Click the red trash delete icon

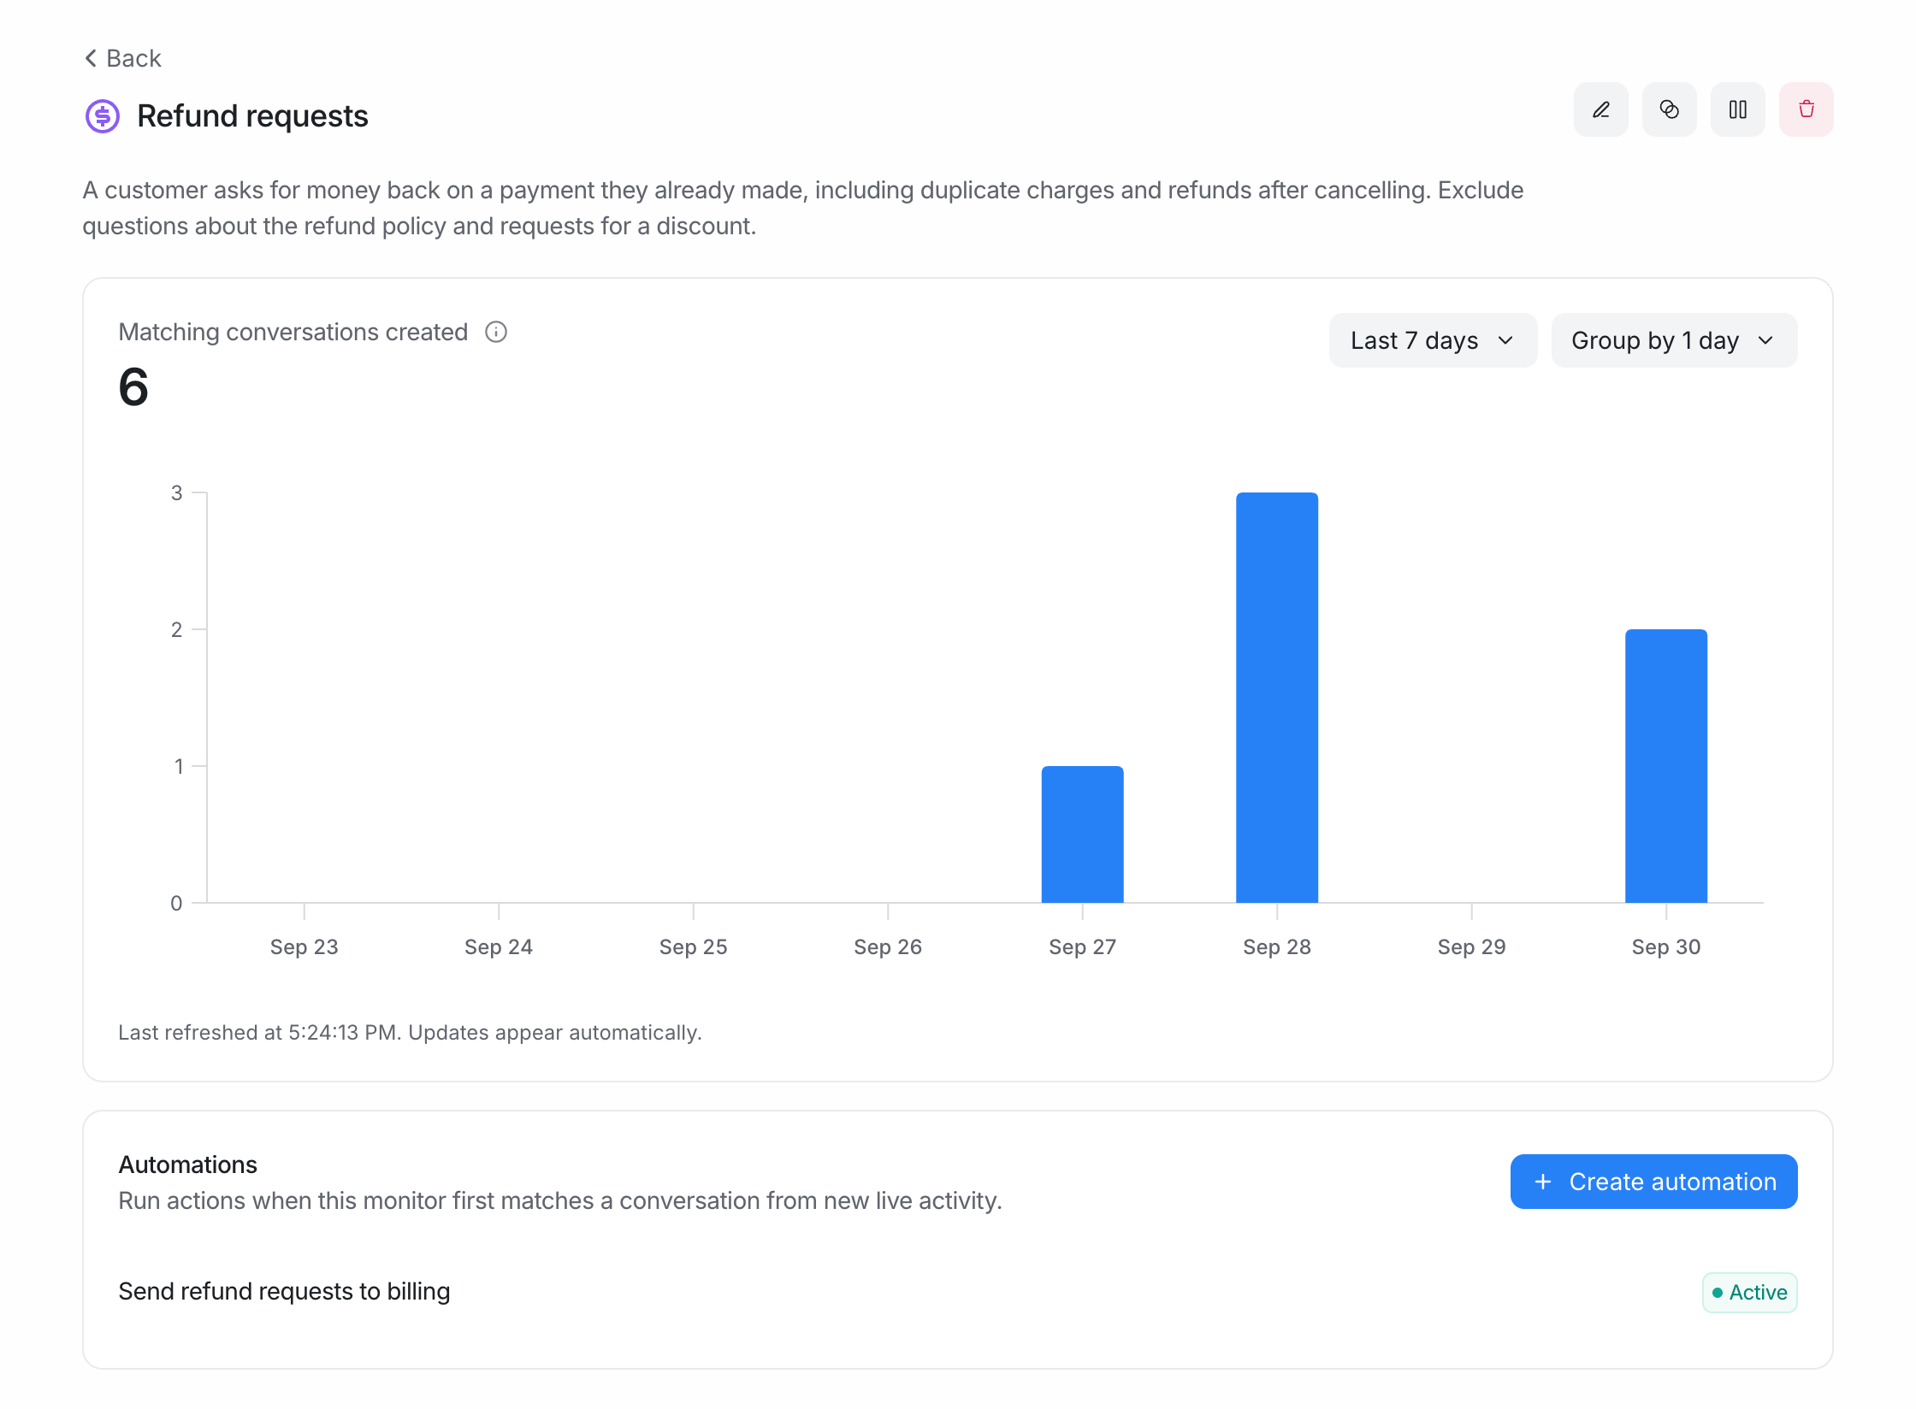click(x=1806, y=109)
